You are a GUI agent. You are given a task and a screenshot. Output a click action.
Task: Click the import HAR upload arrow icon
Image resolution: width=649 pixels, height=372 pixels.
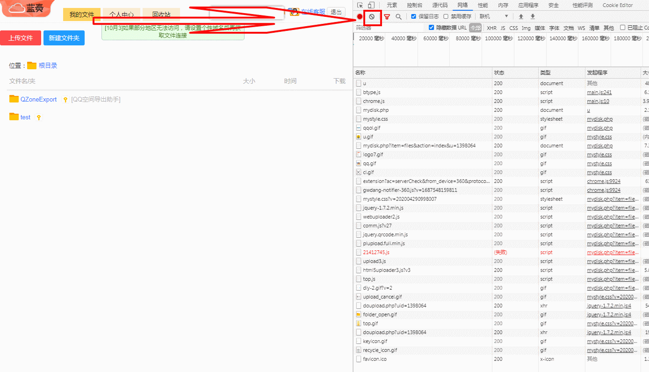click(521, 16)
